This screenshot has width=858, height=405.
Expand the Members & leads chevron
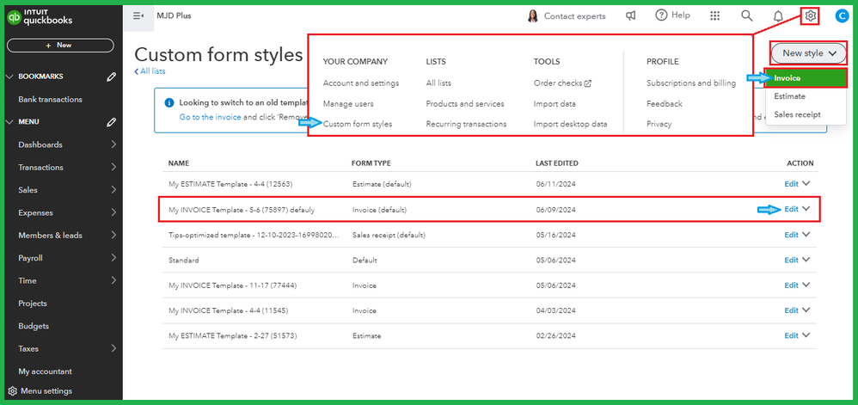point(113,235)
